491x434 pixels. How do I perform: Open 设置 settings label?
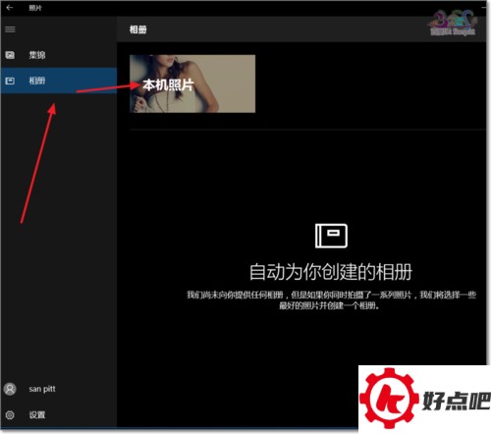(37, 414)
